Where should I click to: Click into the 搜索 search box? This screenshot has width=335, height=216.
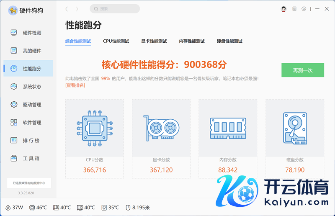tap(115, 9)
